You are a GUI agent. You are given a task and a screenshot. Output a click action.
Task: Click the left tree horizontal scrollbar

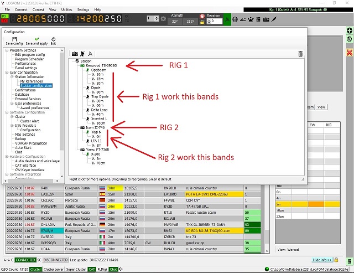[x=32, y=181]
